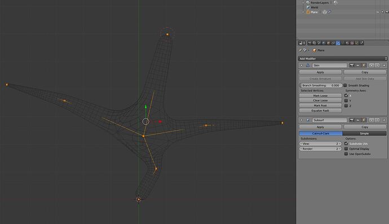The width and height of the screenshot is (389, 224).
Task: Click the Branch Smoothing slider field
Action: coord(321,86)
